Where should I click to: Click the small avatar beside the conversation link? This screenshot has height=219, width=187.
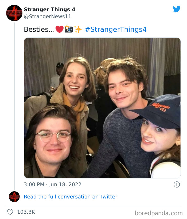click(14, 197)
